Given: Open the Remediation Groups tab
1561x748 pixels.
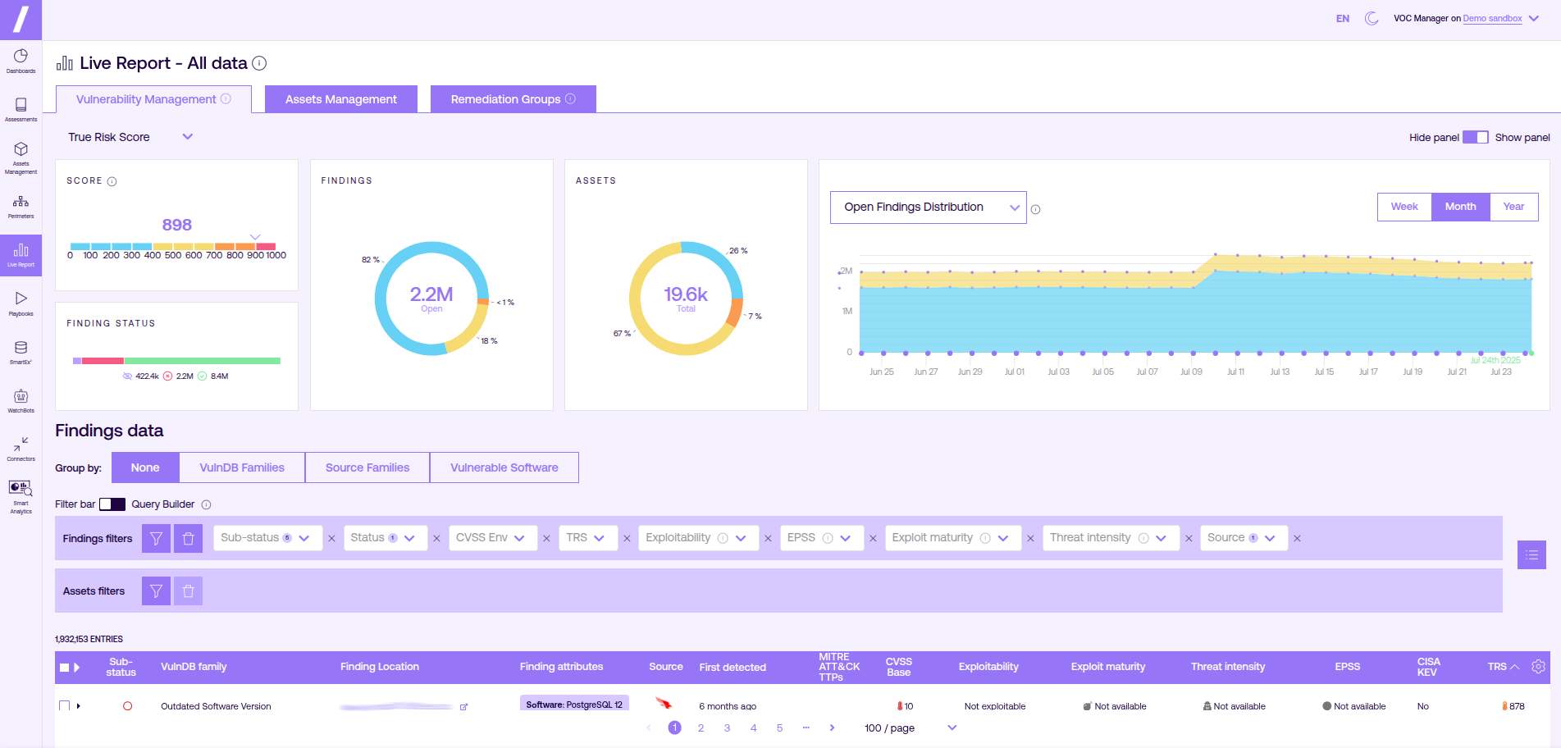Looking at the screenshot, I should [513, 99].
